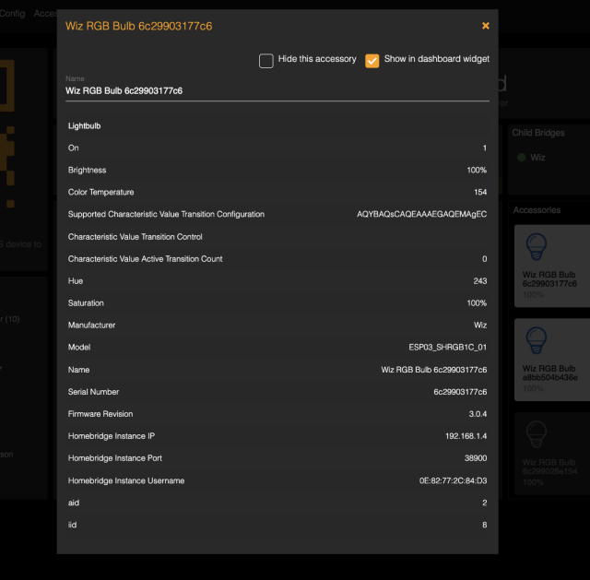Click the transition configuration value AQYBAQsCAQEAAAEGAQEMAgEC
This screenshot has height=580, width=590.
coord(422,214)
